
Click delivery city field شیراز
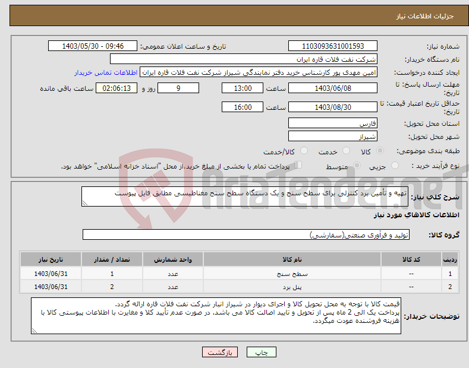(x=333, y=136)
